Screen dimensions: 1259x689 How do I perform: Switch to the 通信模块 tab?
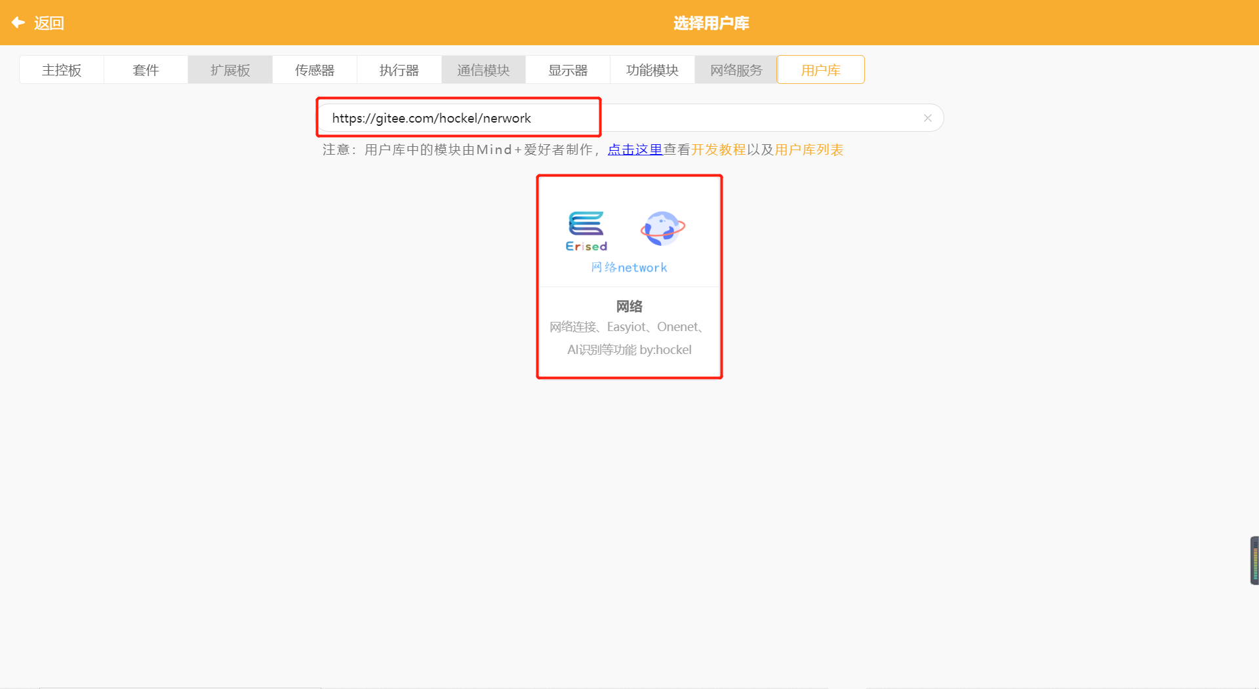pyautogui.click(x=483, y=69)
